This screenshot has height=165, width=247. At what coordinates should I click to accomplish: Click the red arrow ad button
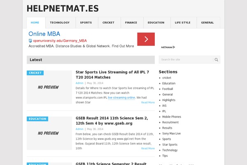[146, 39]
